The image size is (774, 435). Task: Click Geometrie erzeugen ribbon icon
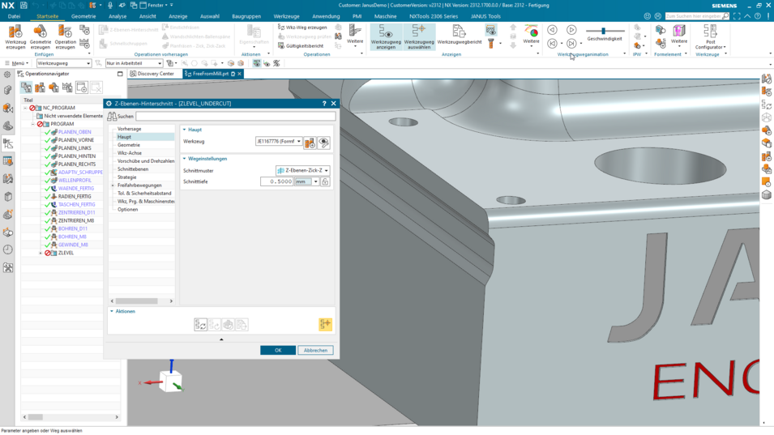tap(40, 36)
